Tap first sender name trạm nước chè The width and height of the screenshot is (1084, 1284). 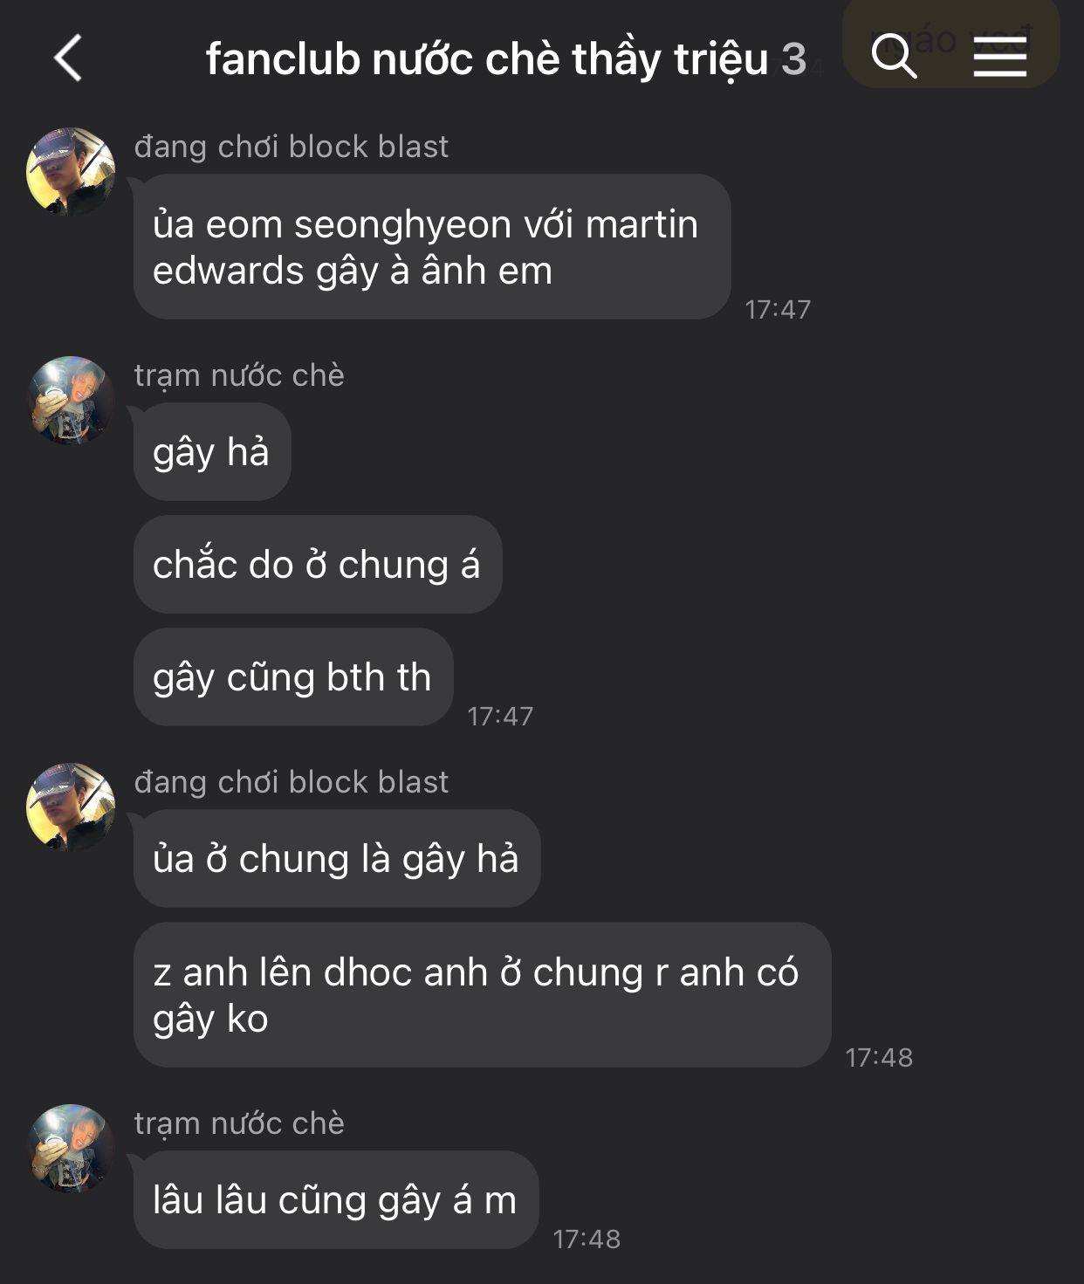tap(239, 375)
